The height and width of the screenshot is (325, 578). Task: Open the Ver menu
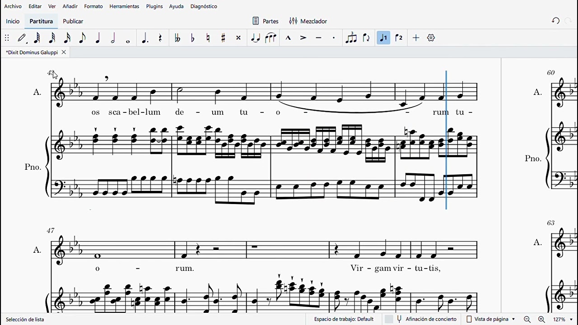52,6
